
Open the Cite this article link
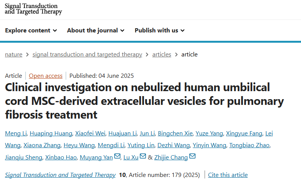[x=228, y=175]
